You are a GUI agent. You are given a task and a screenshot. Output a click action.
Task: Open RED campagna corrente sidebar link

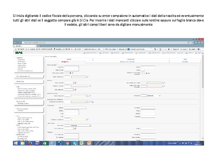pyautogui.click(x=27, y=89)
